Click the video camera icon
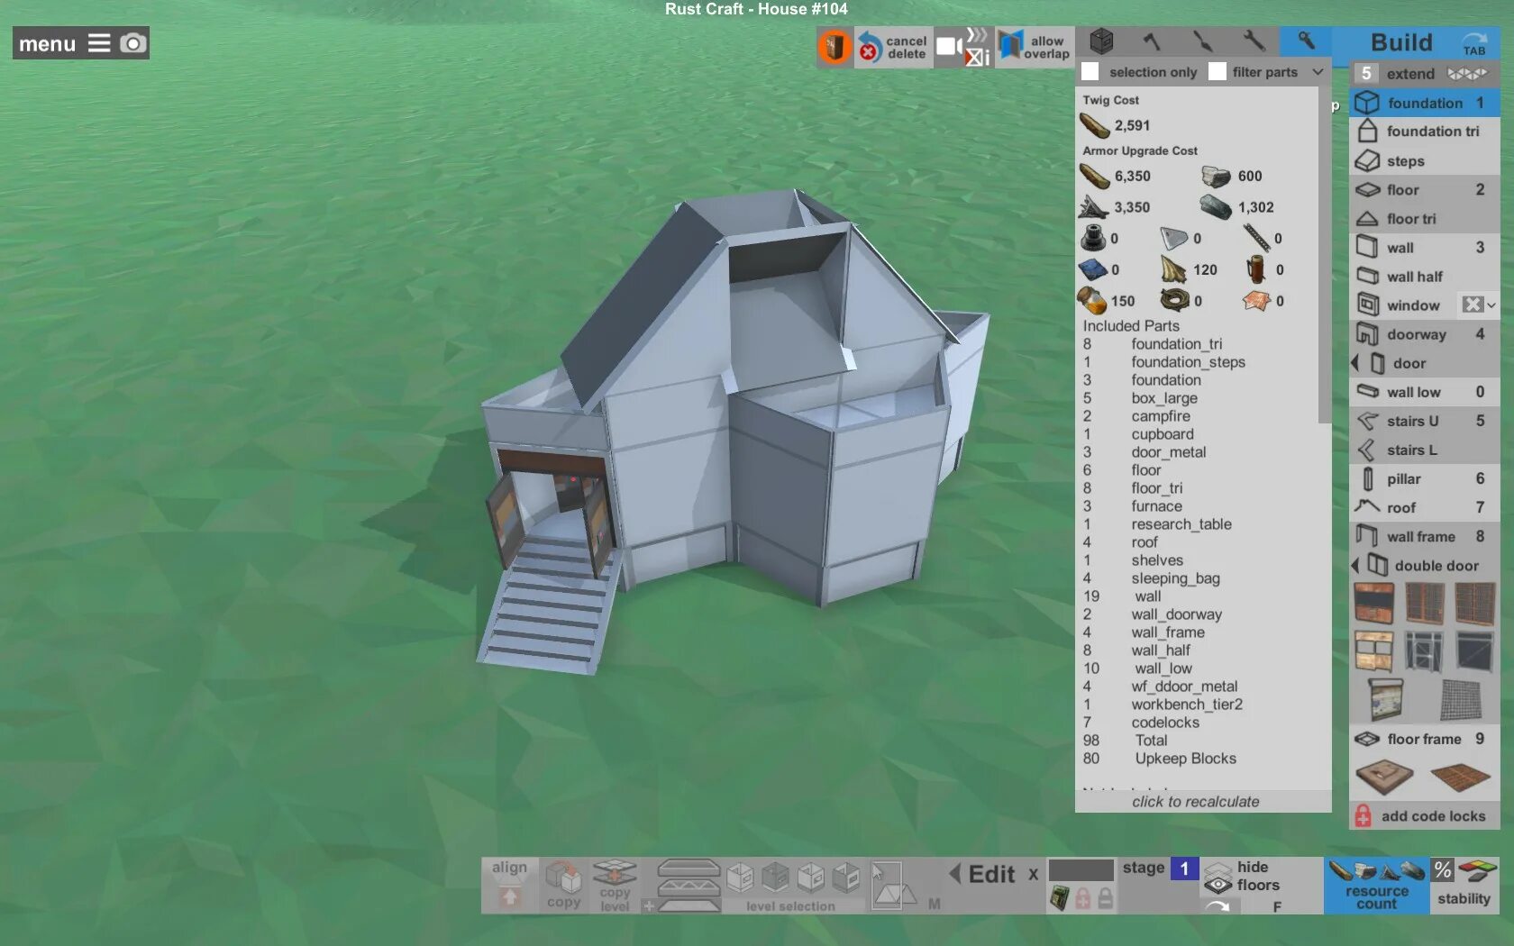The image size is (1514, 946). pos(948,47)
